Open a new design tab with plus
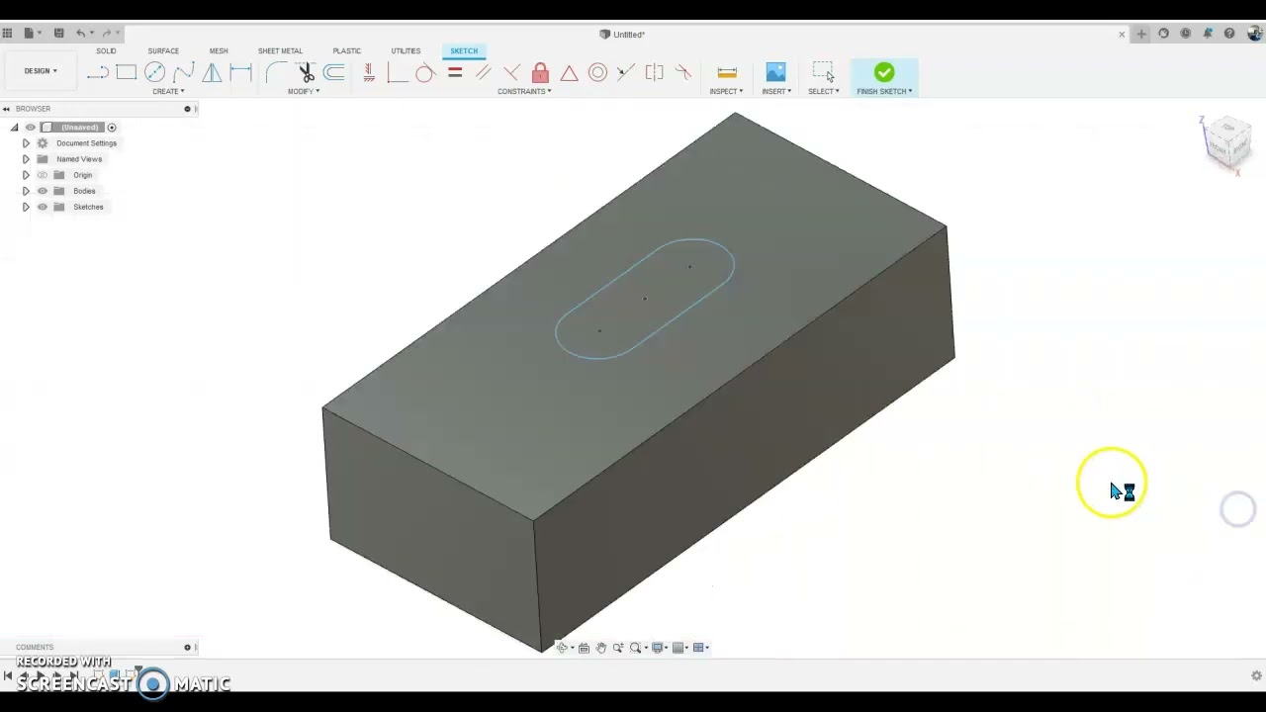This screenshot has height=712, width=1266. (1141, 34)
